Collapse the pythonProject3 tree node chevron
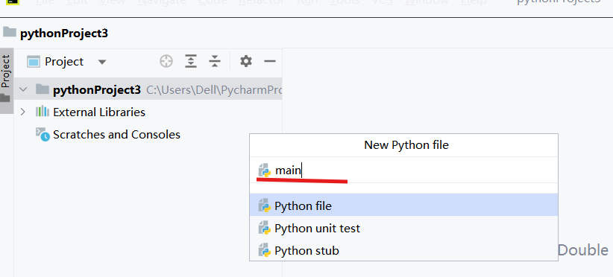The height and width of the screenshot is (277, 613). (x=23, y=90)
